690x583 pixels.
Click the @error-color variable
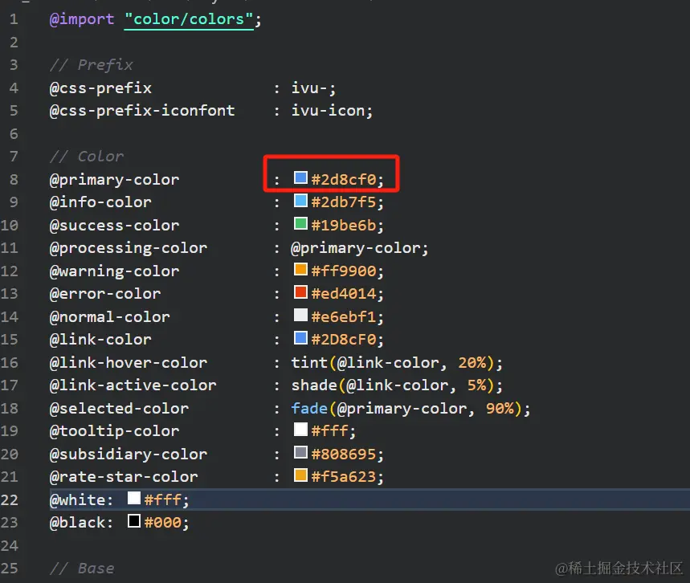105,294
